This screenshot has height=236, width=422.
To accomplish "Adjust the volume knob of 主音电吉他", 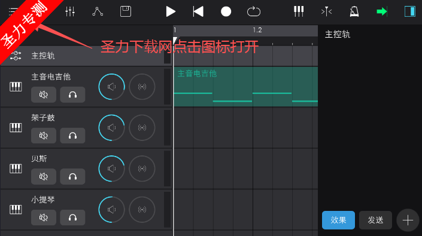I will (111, 87).
